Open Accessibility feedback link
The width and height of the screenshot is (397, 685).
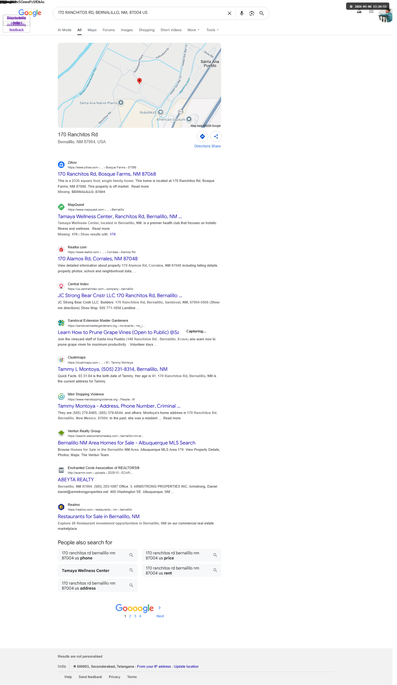16,27
